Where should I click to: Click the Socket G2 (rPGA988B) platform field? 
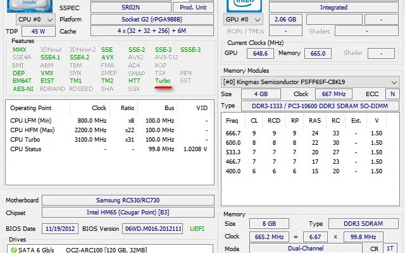[x=152, y=20]
